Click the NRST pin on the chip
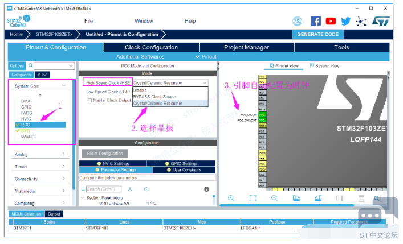 (x=262, y=126)
